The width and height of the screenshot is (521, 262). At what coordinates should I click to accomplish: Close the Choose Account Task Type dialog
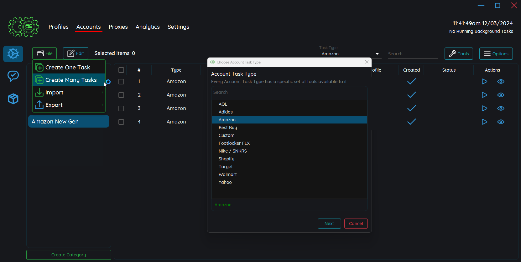[367, 62]
